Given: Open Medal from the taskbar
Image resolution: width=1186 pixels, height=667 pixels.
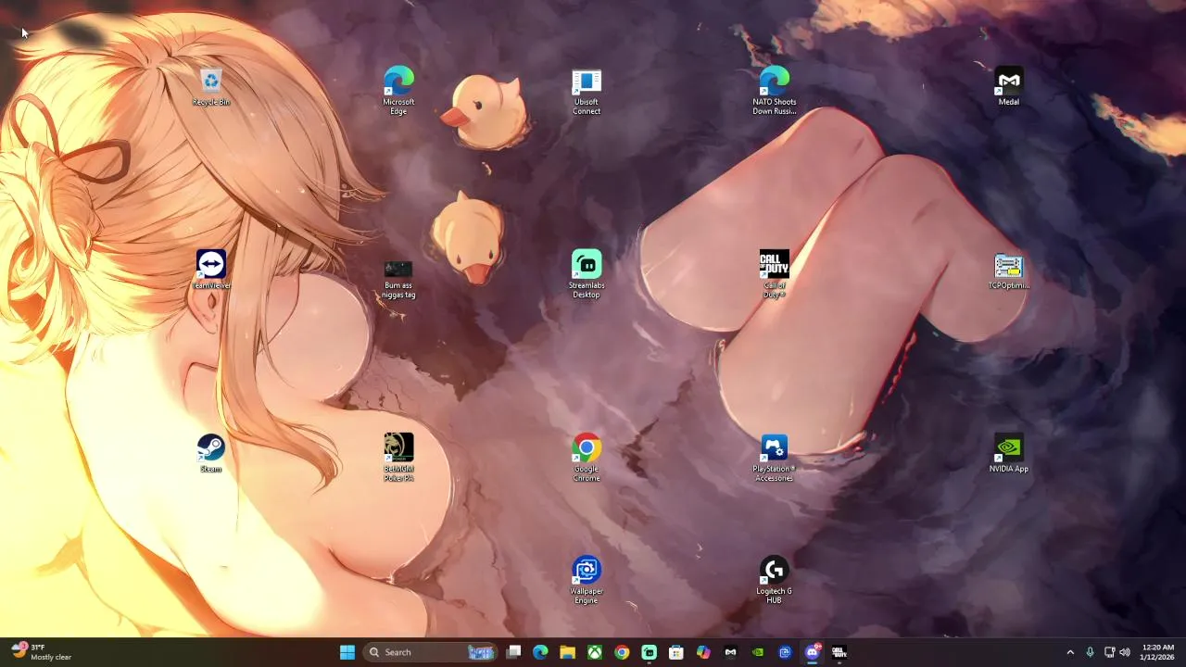Looking at the screenshot, I should [730, 652].
